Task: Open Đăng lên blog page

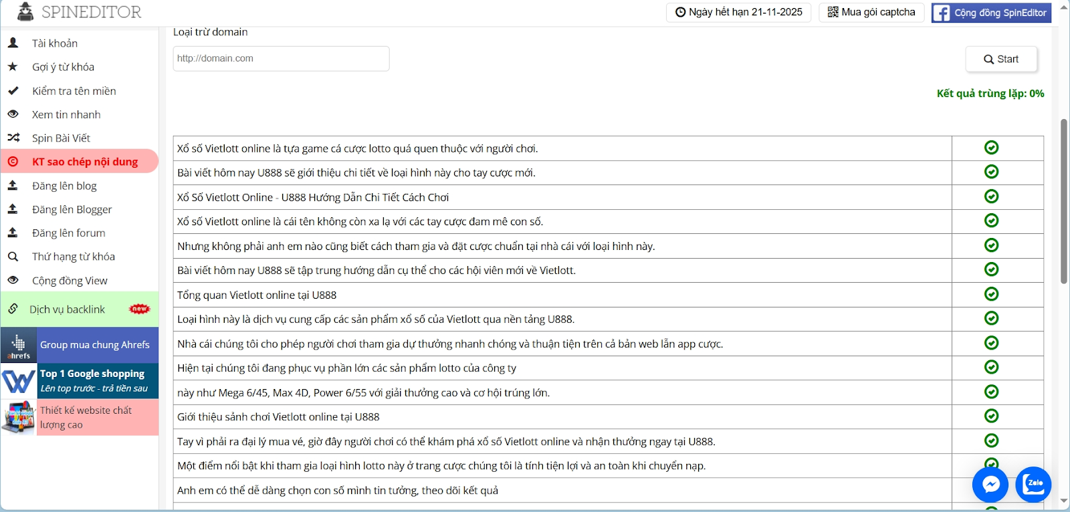Action: click(x=80, y=186)
